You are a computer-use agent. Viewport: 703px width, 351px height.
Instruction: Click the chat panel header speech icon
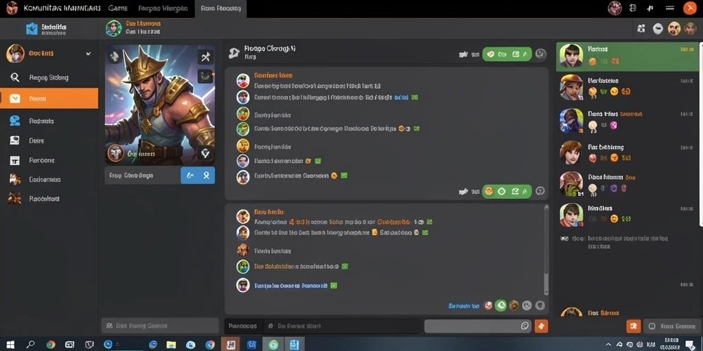coord(233,53)
